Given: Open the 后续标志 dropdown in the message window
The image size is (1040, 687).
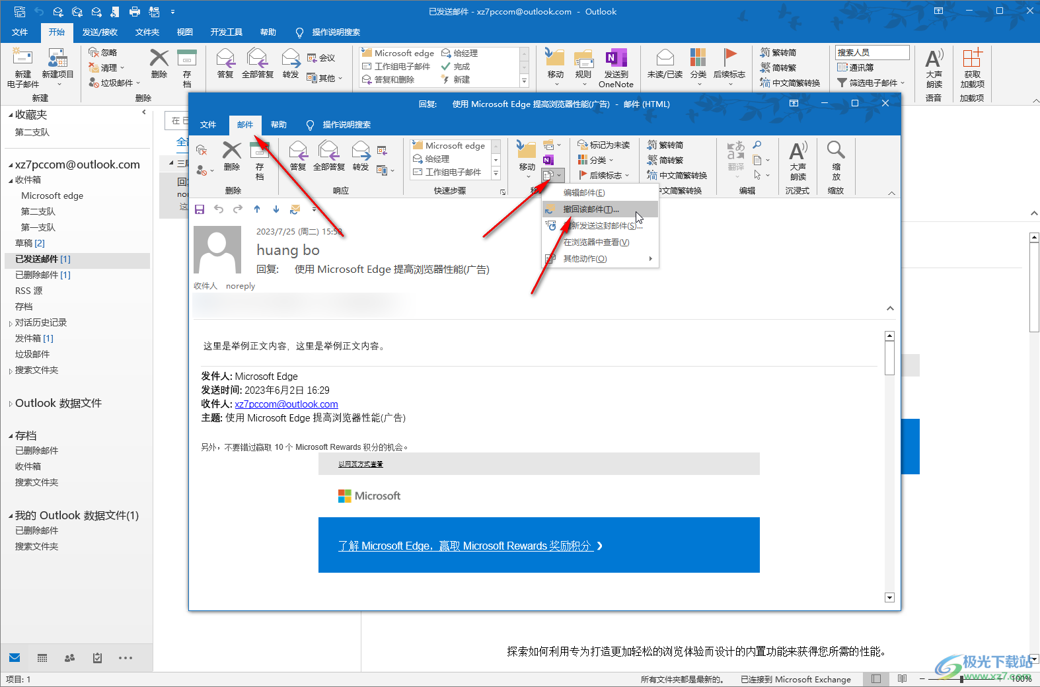Looking at the screenshot, I should pos(604,175).
